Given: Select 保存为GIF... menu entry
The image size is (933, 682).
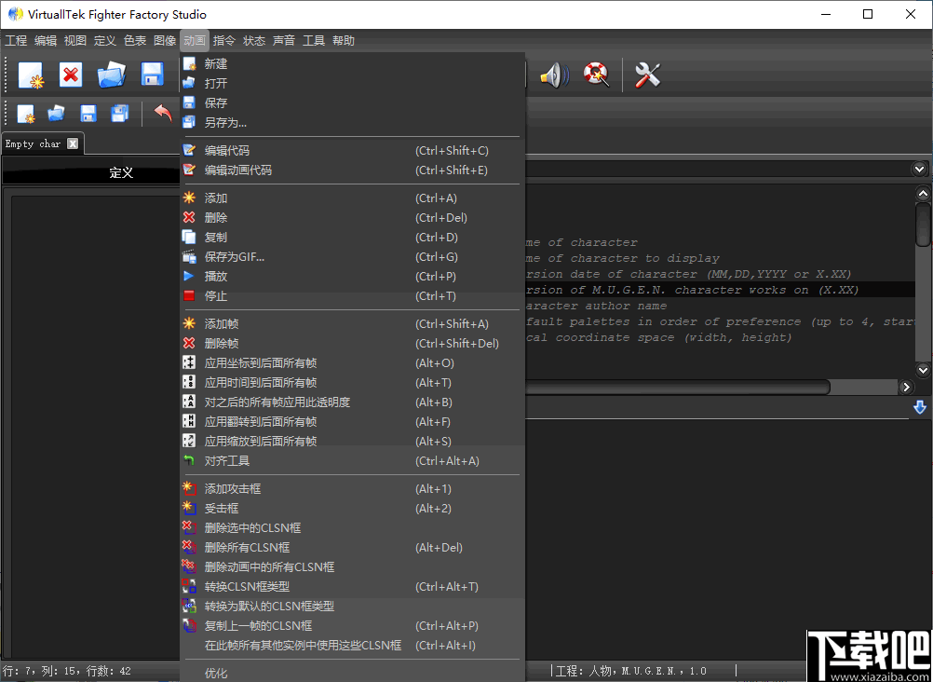Looking at the screenshot, I should tap(352, 257).
